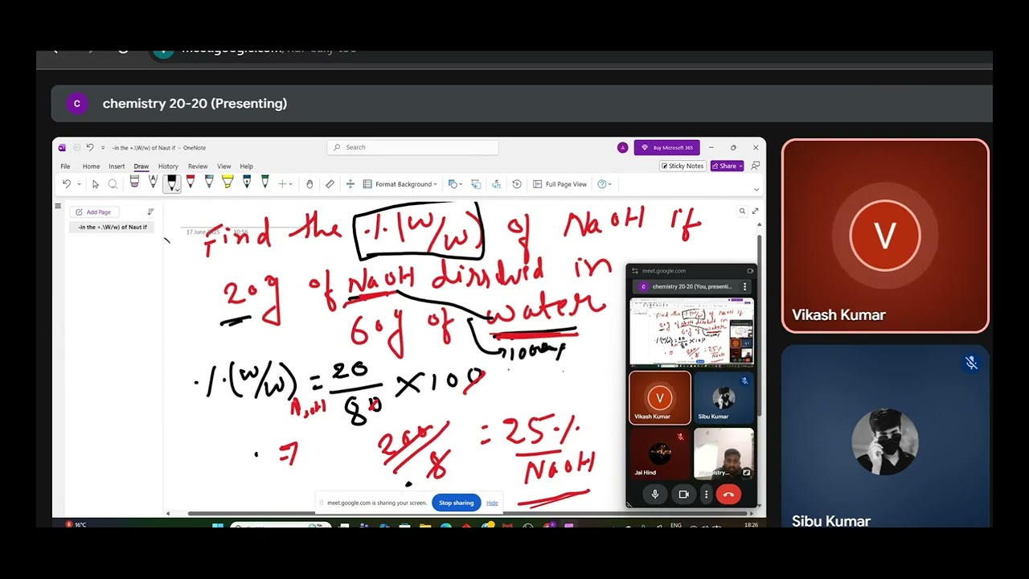The image size is (1029, 579).
Task: Click the Buy Microsoft 365 button
Action: click(667, 148)
